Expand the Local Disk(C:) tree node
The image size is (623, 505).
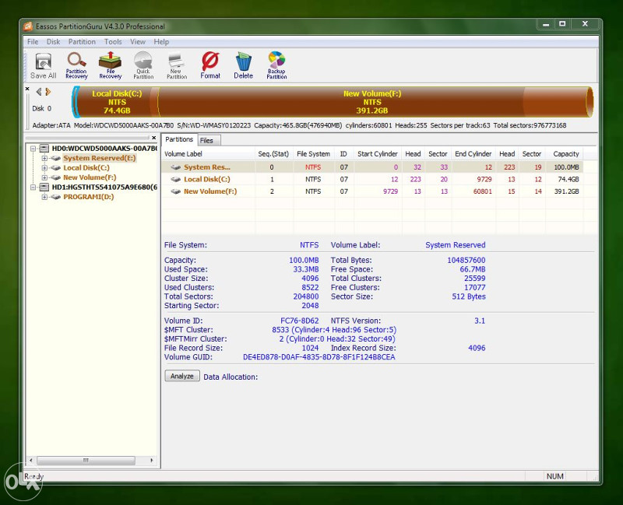click(x=44, y=167)
